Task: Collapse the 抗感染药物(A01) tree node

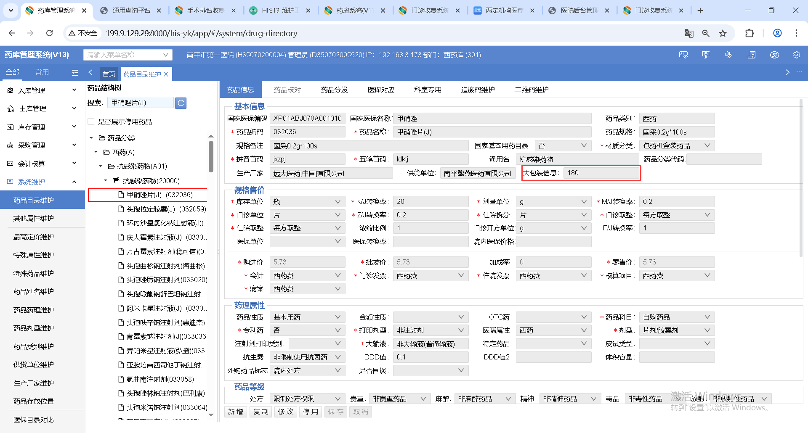Action: click(x=101, y=166)
